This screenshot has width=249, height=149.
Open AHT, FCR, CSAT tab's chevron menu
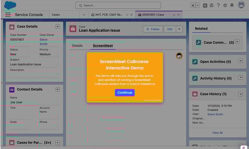(x=127, y=15)
